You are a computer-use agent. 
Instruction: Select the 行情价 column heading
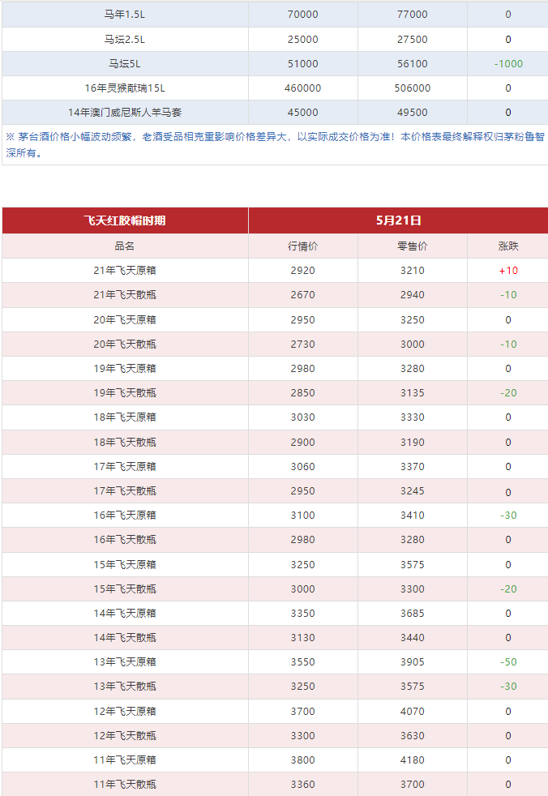(302, 246)
